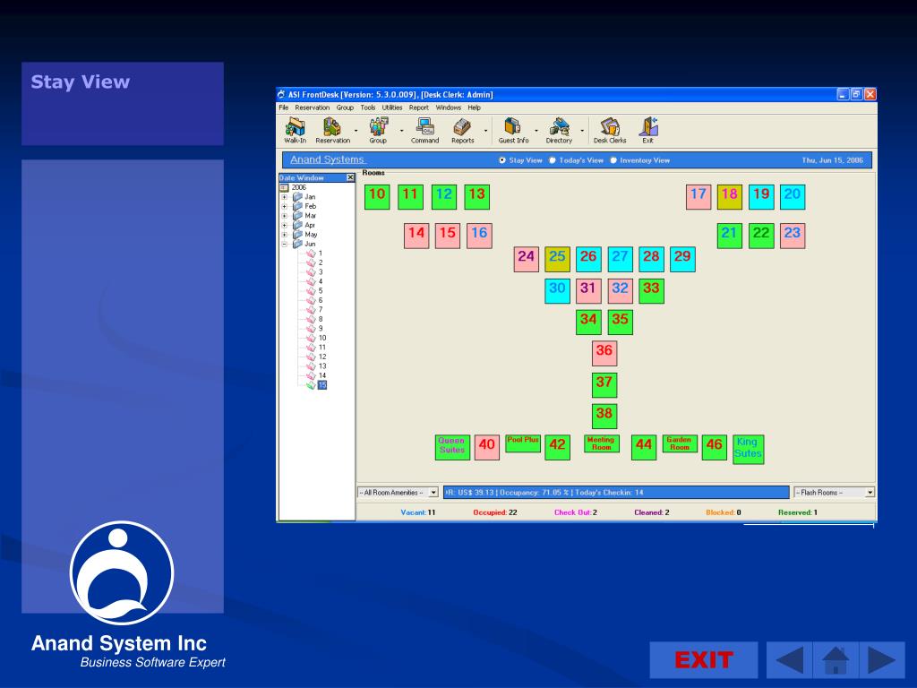Open the File menu

[x=284, y=107]
